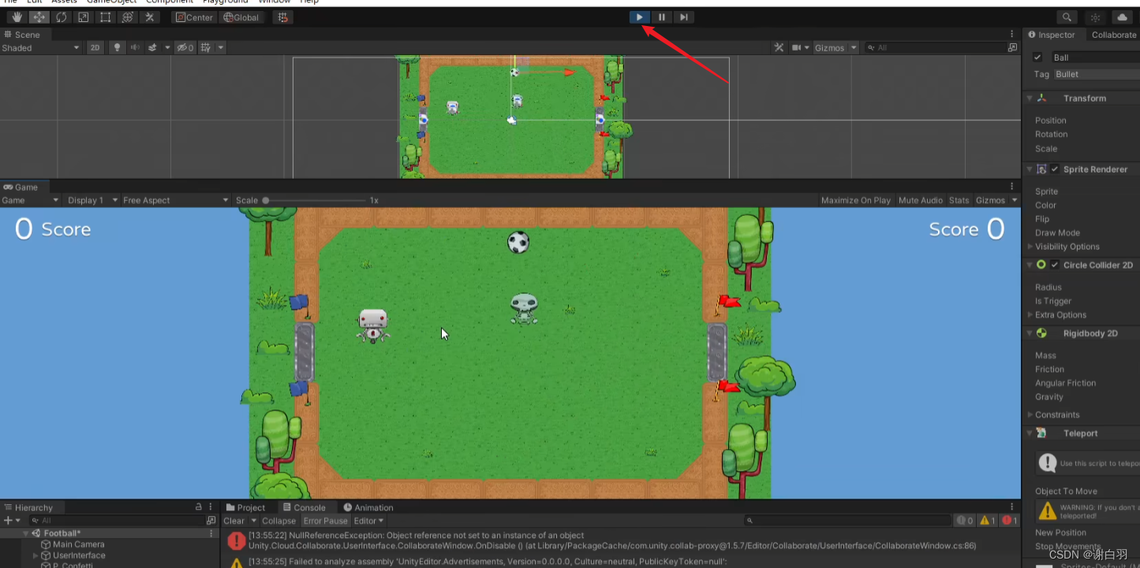This screenshot has height=568, width=1140.
Task: Toggle 2D scene view mode
Action: (x=95, y=47)
